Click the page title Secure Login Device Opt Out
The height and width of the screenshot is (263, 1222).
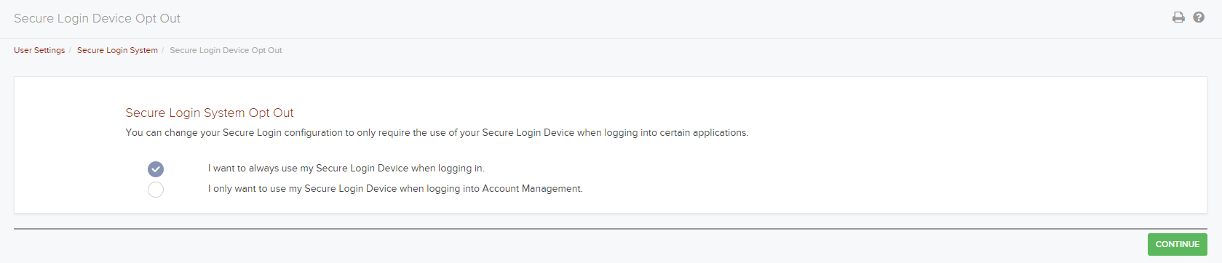[97, 18]
